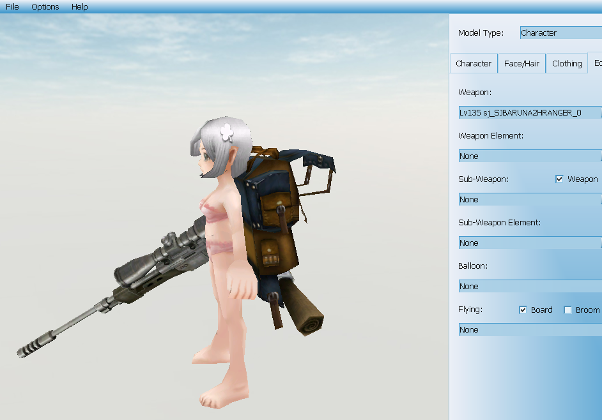The width and height of the screenshot is (602, 420).
Task: Click the backpack on the character's back
Action: click(272, 217)
